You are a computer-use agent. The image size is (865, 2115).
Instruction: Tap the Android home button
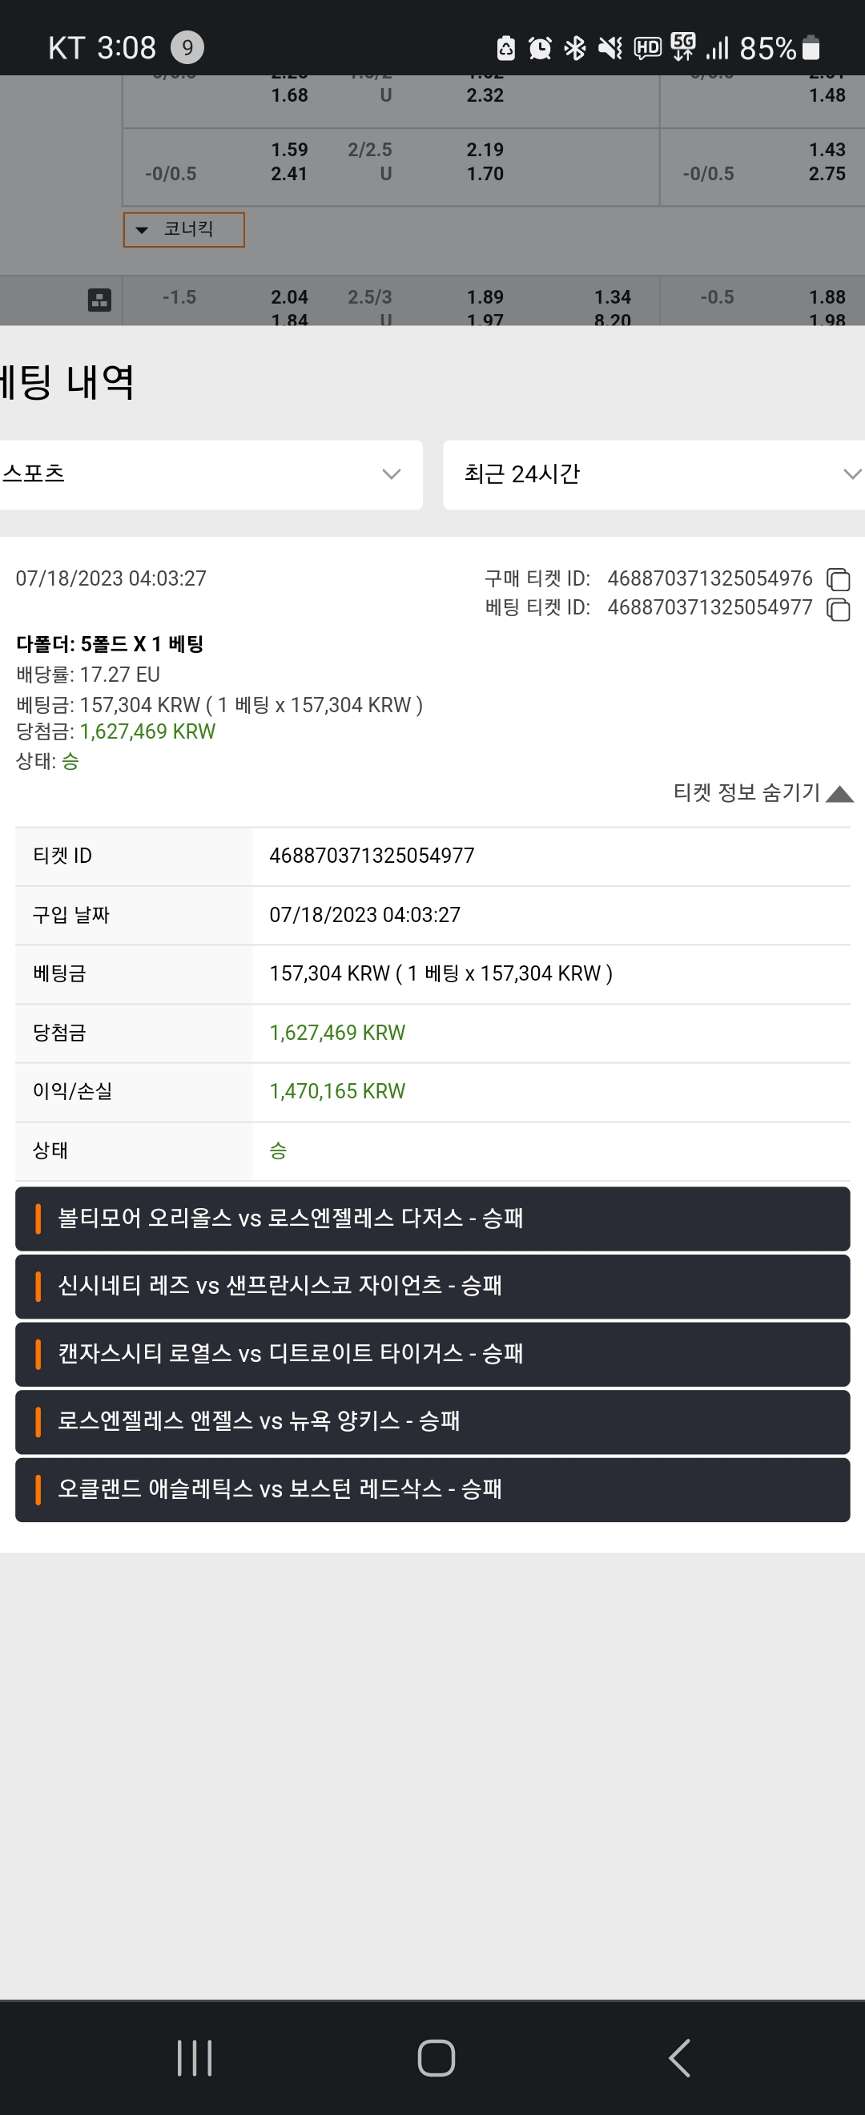(x=436, y=2057)
